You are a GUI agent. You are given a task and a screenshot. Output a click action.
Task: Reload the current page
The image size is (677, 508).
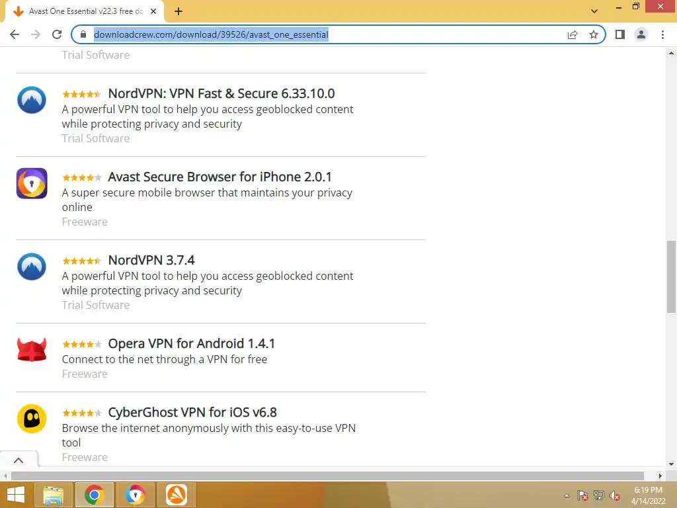point(57,34)
